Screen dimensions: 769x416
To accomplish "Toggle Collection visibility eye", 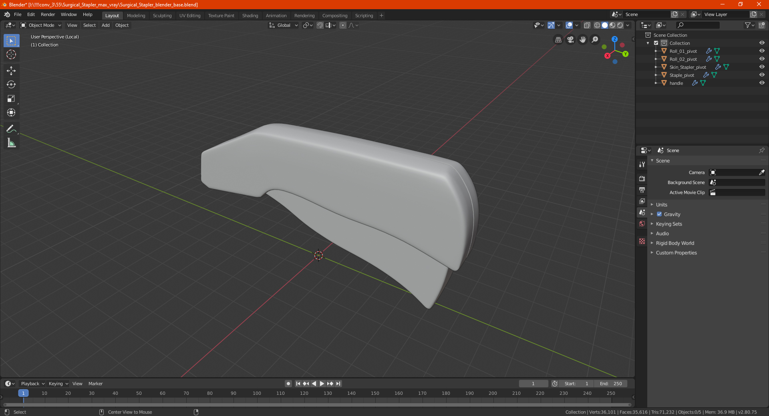I will [x=762, y=43].
